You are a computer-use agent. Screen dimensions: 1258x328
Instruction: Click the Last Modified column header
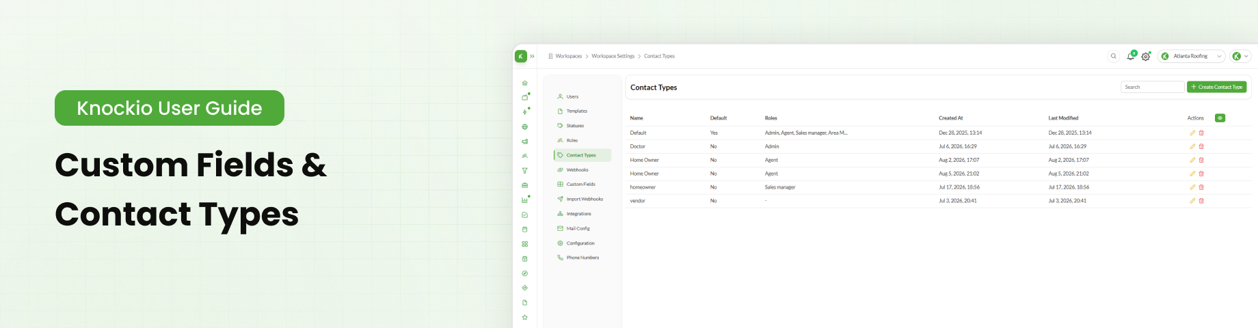(1063, 118)
